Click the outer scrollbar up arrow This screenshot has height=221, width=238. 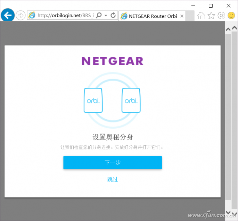tap(235, 28)
